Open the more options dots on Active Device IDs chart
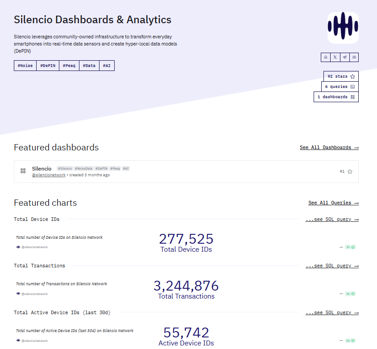Viewport: 377px width, 349px height. 341,341
